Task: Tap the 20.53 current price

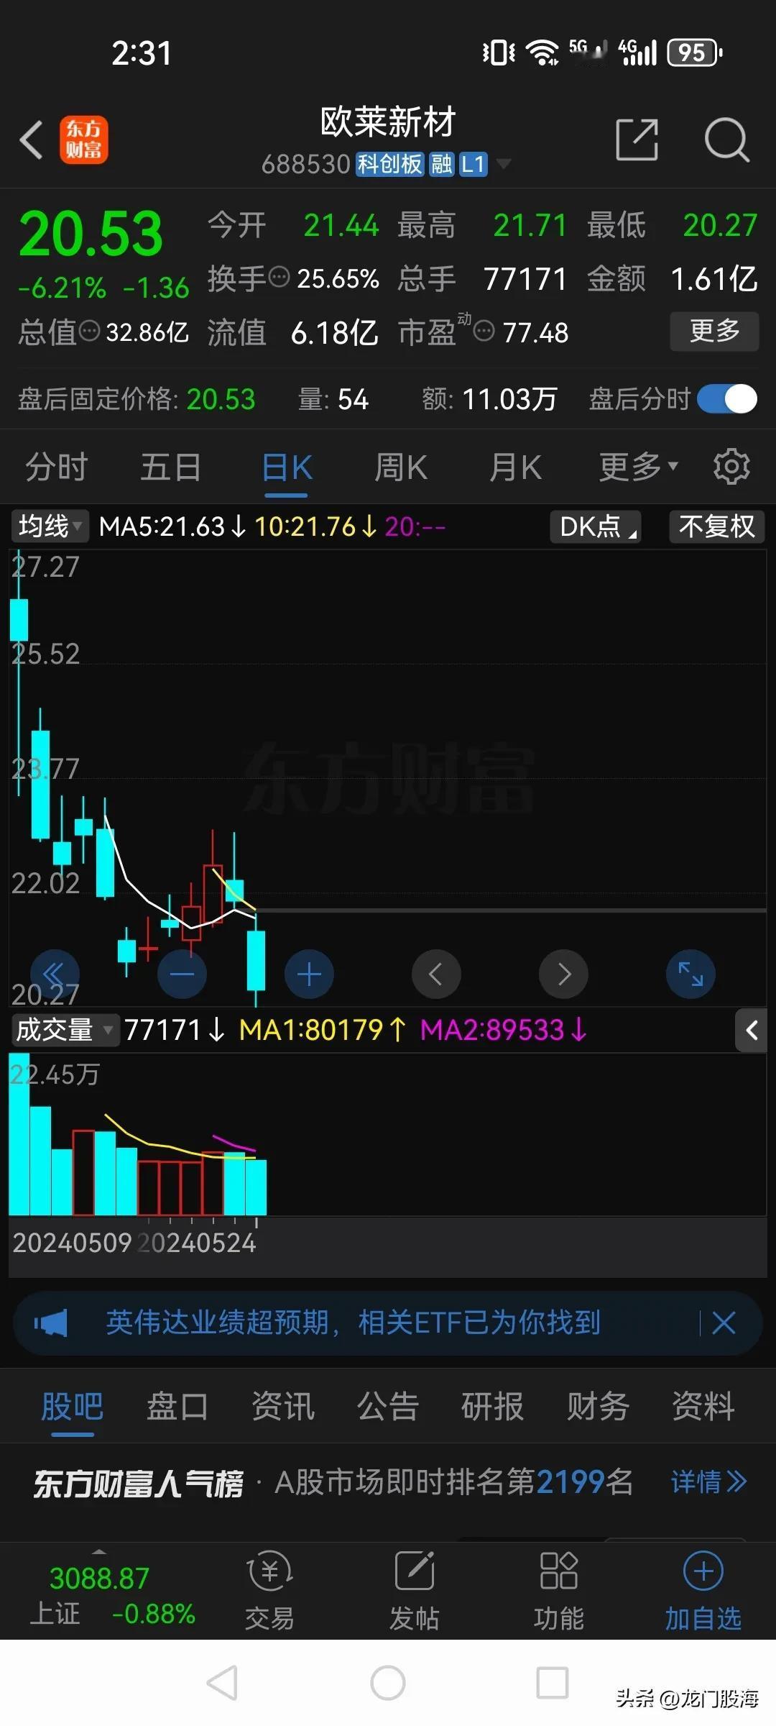Action: point(91,234)
